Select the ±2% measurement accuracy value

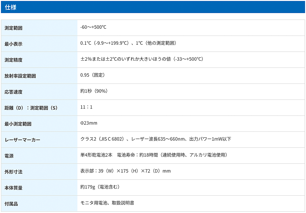click(142, 59)
